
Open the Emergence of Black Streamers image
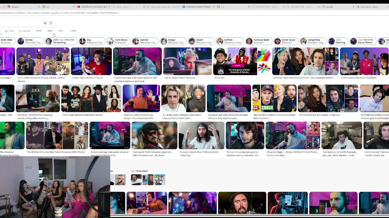242,61
